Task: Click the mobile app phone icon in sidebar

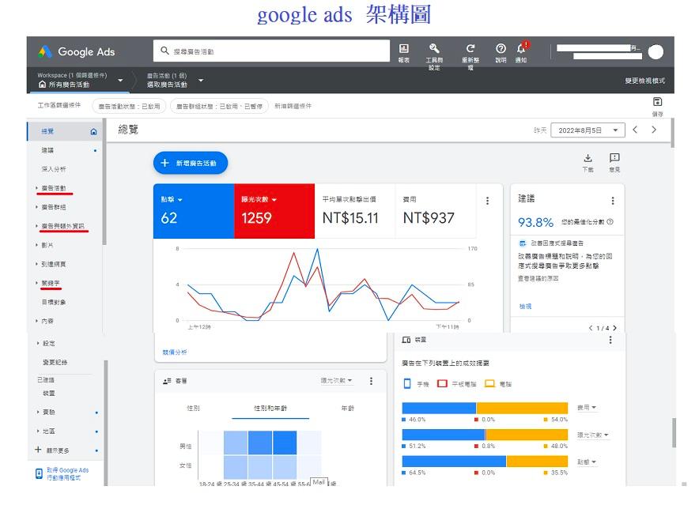Action: coord(39,474)
